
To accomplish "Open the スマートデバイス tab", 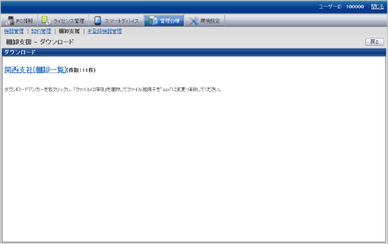I will (x=116, y=21).
